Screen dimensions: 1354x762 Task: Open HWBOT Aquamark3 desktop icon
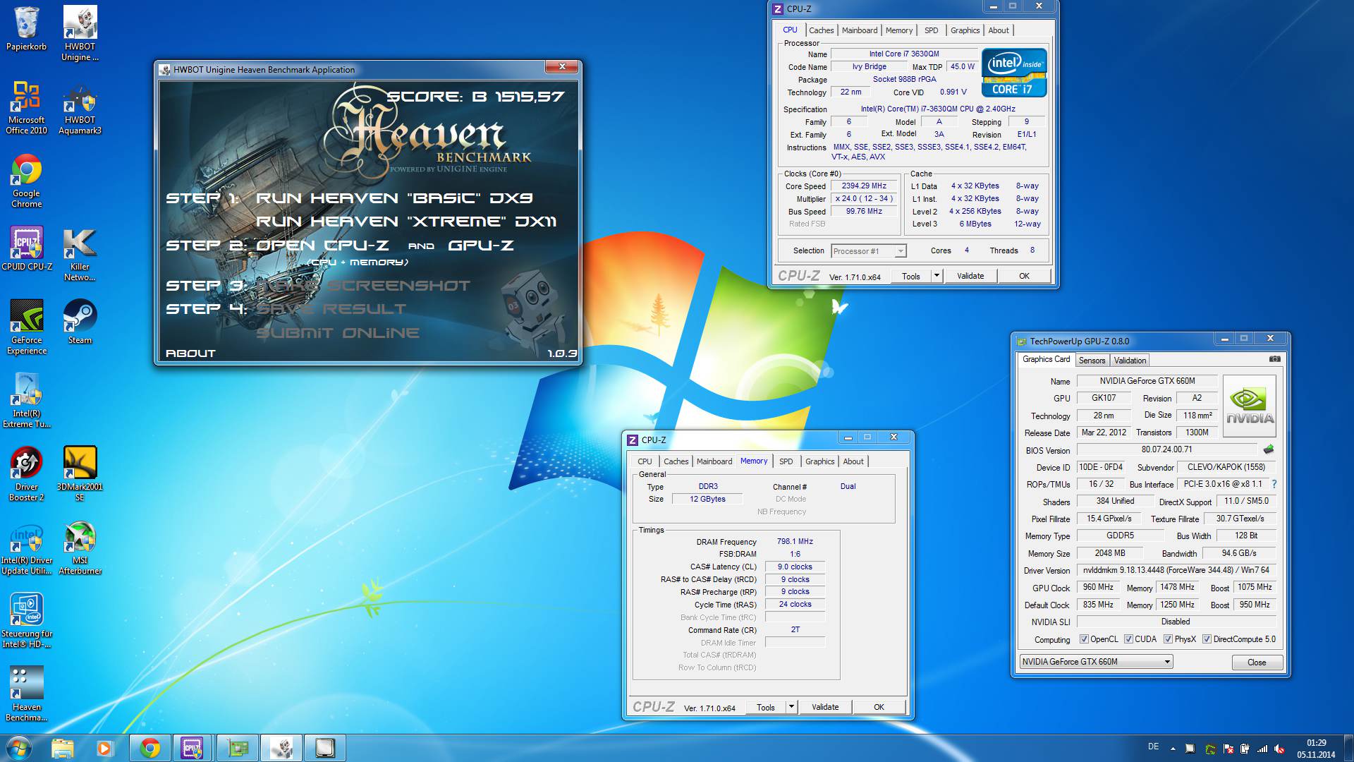tap(80, 107)
